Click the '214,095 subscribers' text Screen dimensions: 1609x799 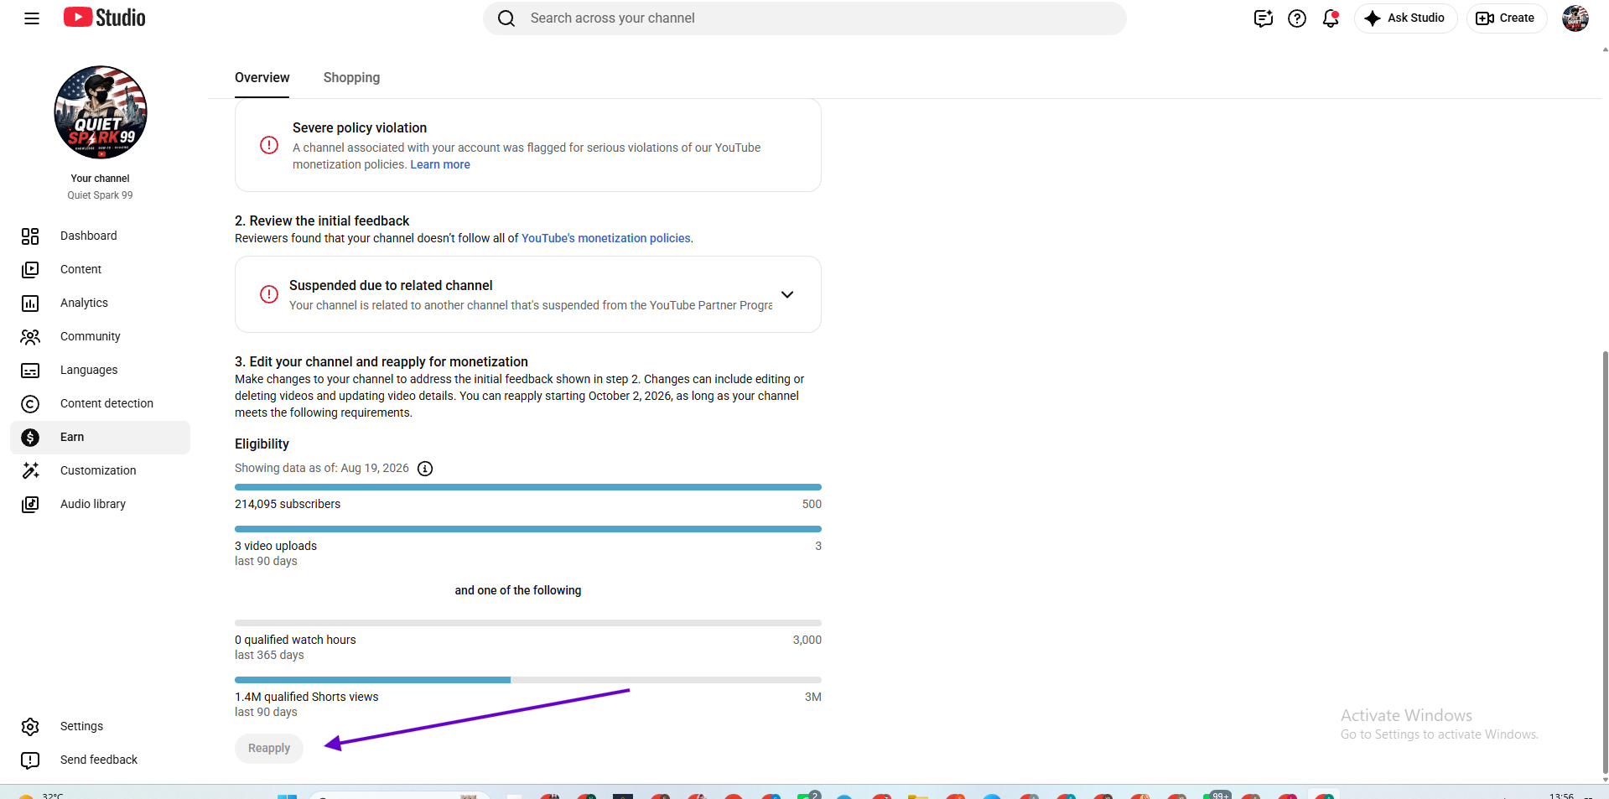pos(288,505)
